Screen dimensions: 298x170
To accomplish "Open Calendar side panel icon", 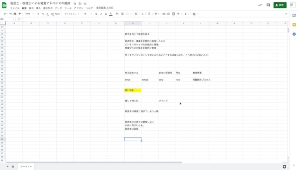I will pyautogui.click(x=294, y=16).
